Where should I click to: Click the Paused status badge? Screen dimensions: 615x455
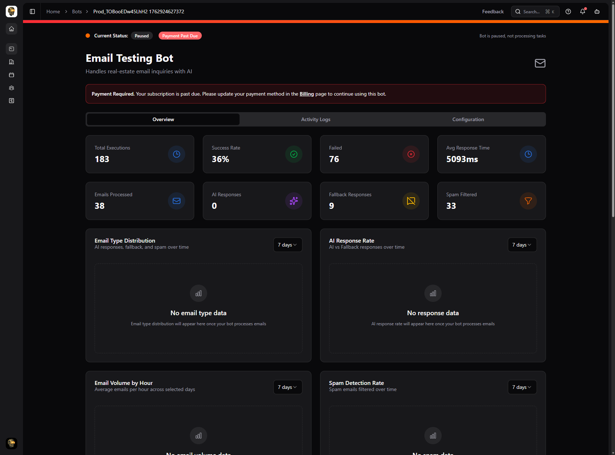point(142,36)
